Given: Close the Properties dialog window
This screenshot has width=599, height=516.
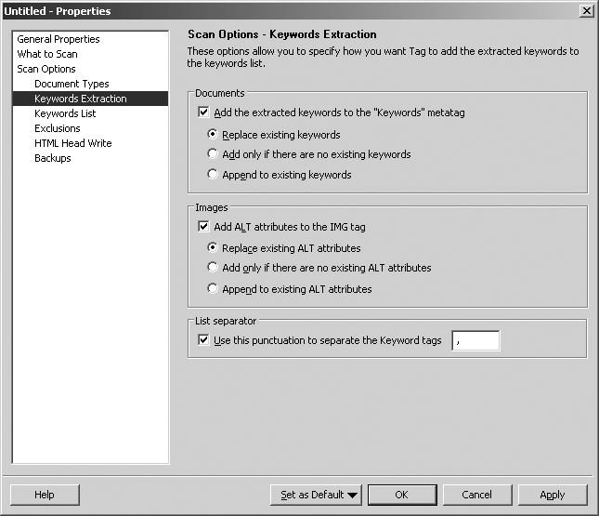Looking at the screenshot, I should point(586,10).
